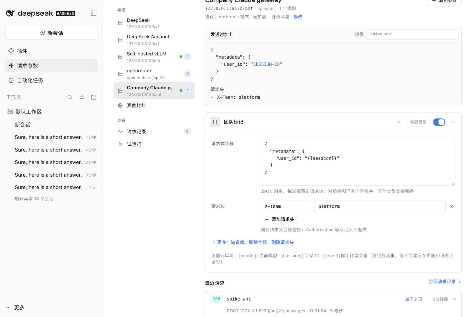Viewport: 472px width, 317px height.
Task: Click the X-Team header name field
Action: tap(286, 206)
